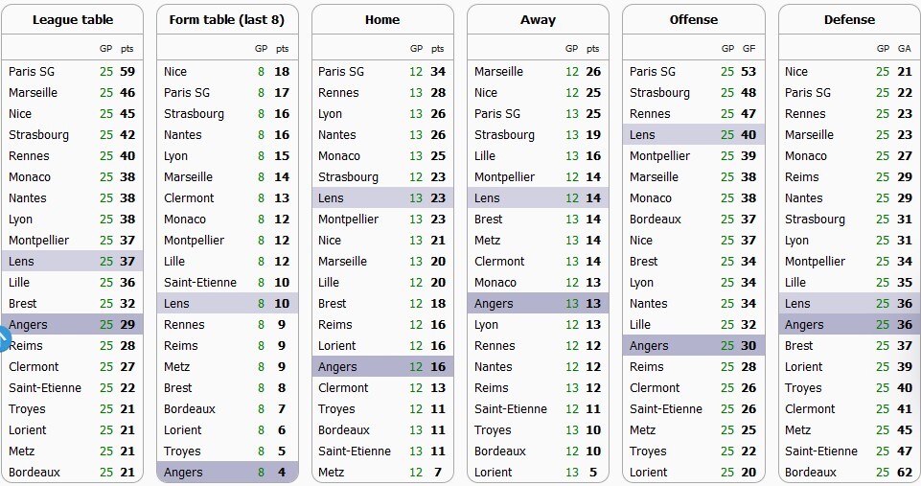Select Bordeaux in the League table

point(35,473)
